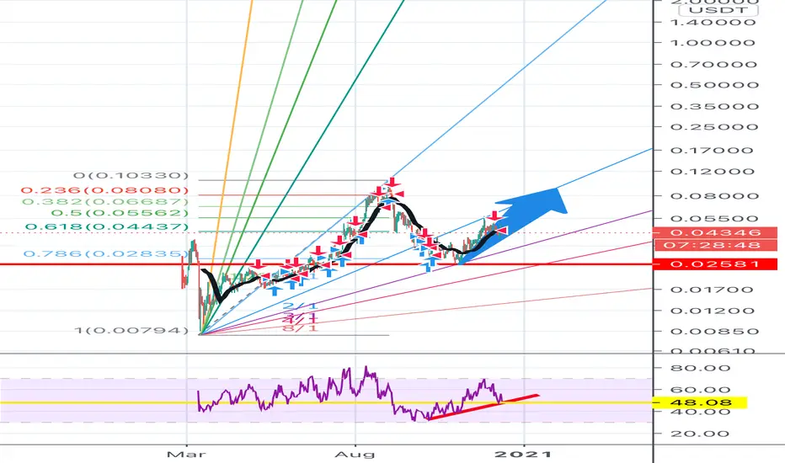Click the 80.00 RSI axis label

[701, 369]
